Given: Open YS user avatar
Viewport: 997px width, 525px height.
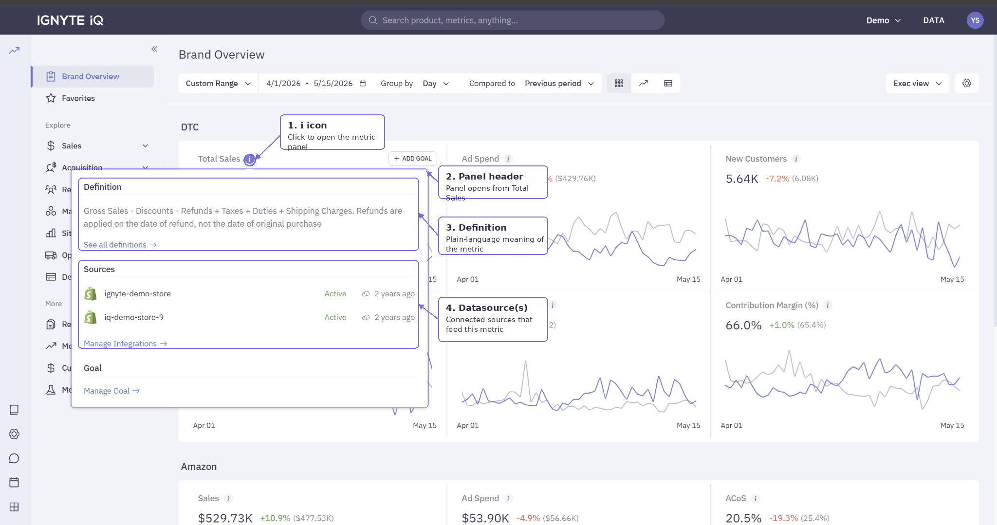Looking at the screenshot, I should [975, 20].
